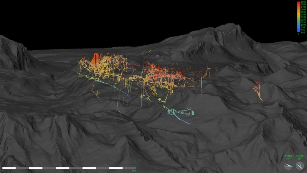Viewport: 307px width, 173px height.
Task: Click the blue bottom of the altitude colour key
Action: pos(298,31)
